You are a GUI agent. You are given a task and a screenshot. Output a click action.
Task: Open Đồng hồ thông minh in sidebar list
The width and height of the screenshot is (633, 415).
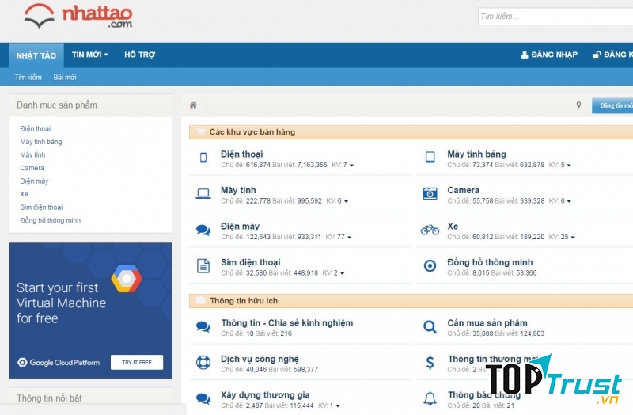point(50,220)
